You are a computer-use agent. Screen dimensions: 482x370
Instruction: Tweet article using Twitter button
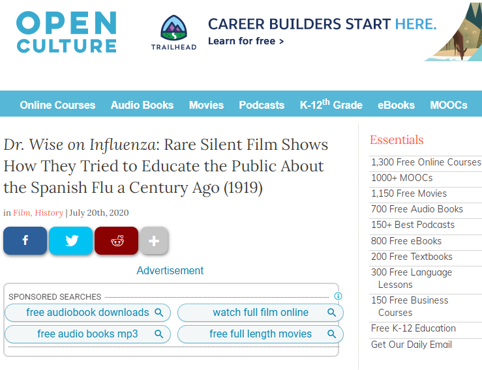pyautogui.click(x=70, y=241)
